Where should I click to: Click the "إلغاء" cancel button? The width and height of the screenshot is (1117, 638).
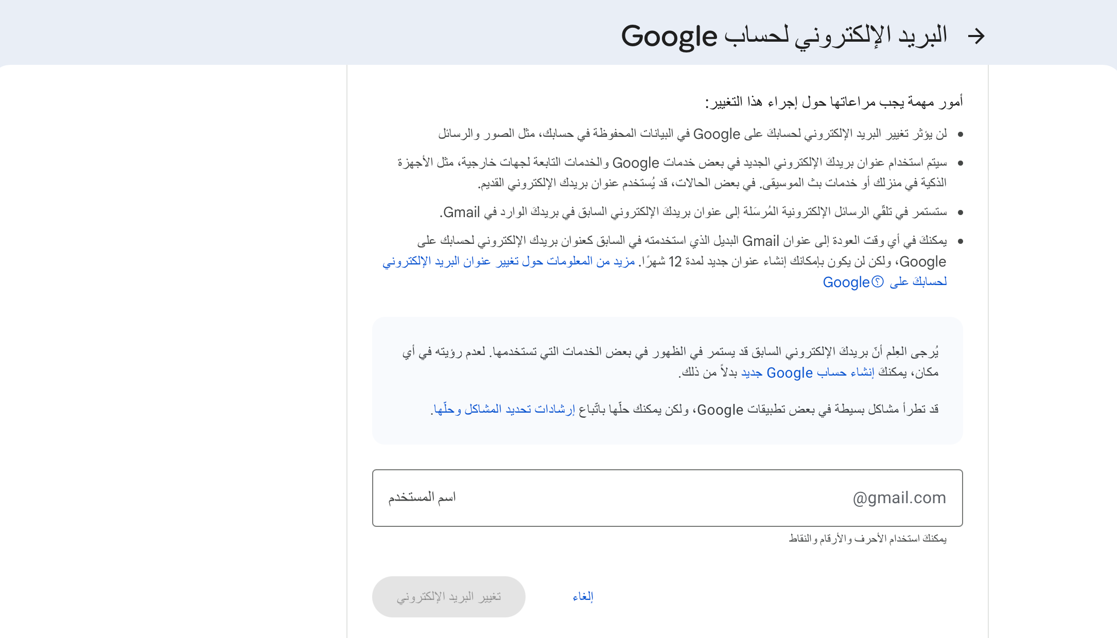[583, 597]
